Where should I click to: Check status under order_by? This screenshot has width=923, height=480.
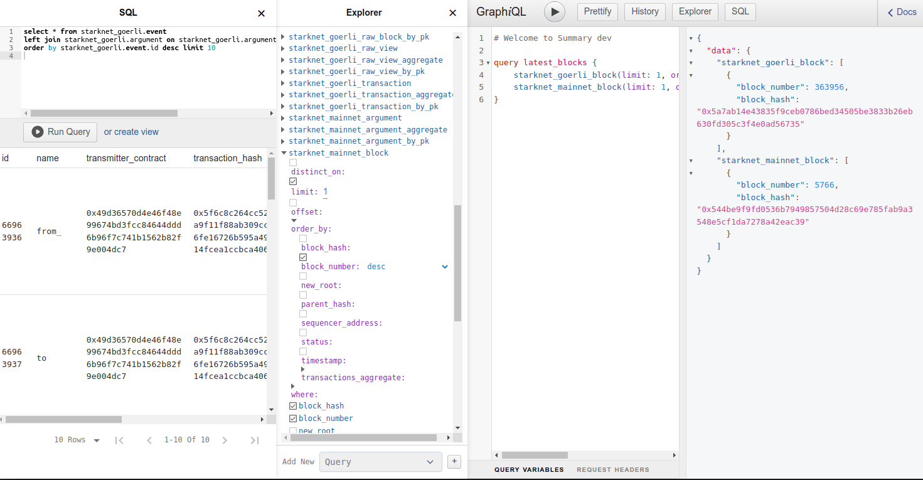[x=303, y=333]
